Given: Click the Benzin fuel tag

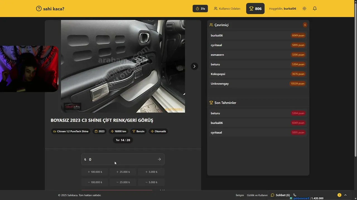Looking at the screenshot, I should (x=138, y=131).
